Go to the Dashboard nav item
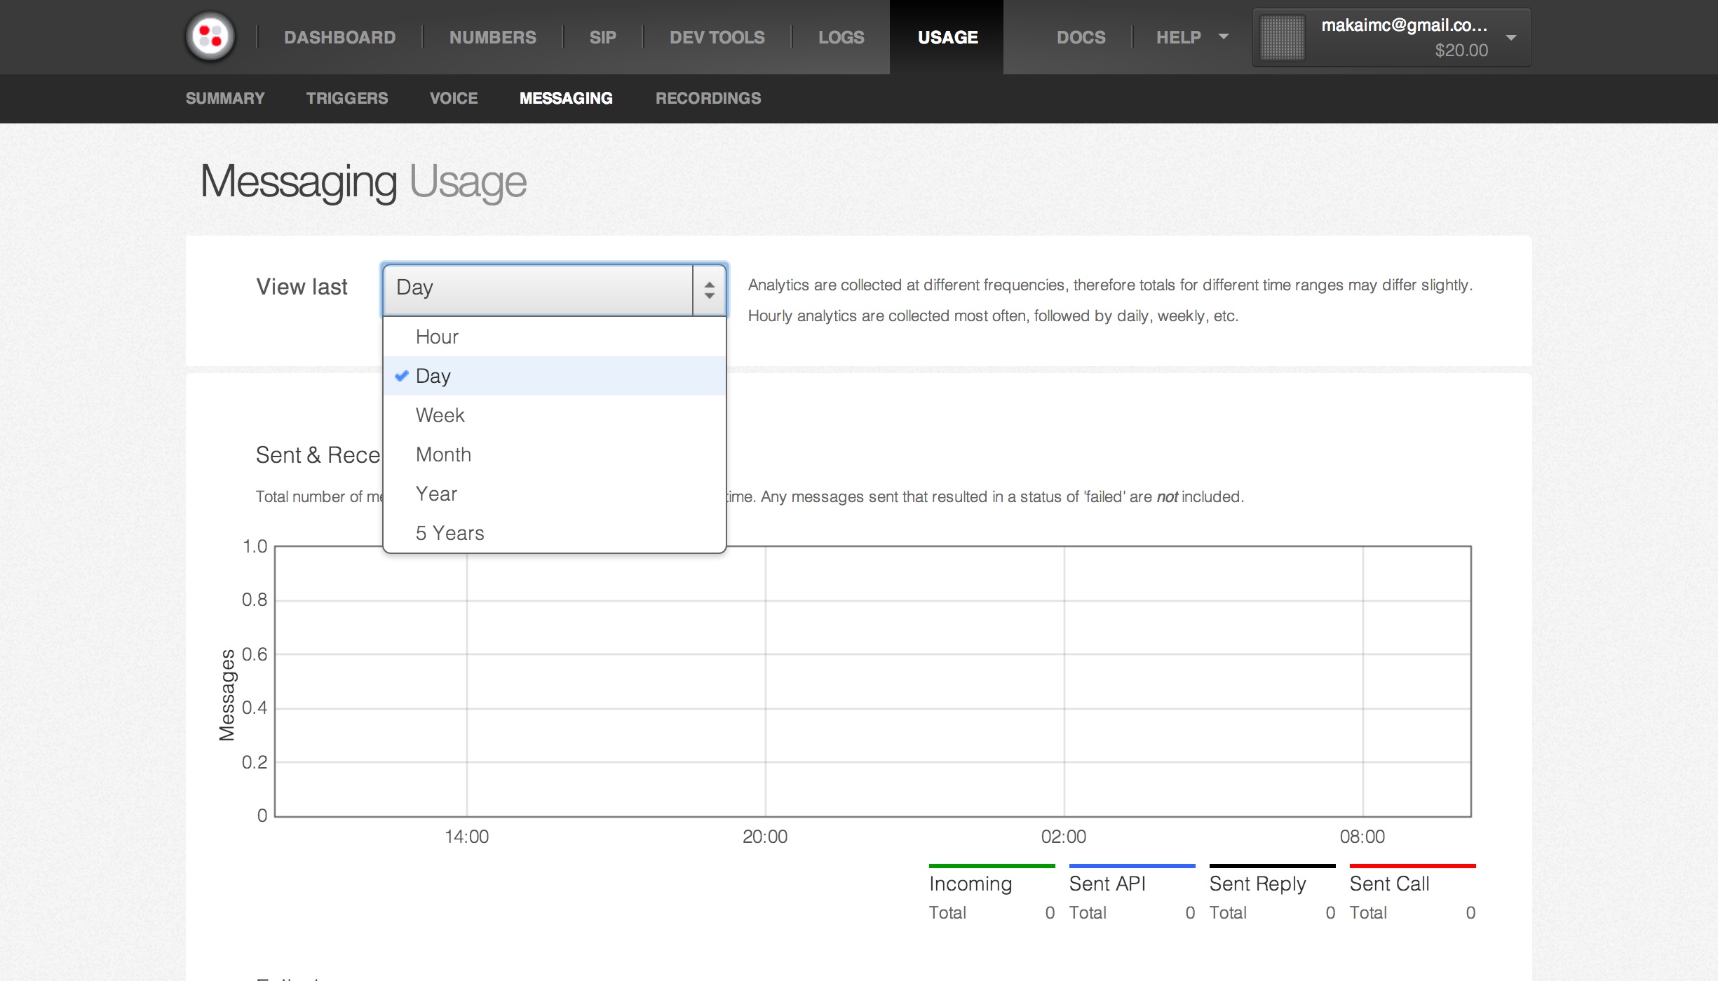1718x981 pixels. pos(340,37)
